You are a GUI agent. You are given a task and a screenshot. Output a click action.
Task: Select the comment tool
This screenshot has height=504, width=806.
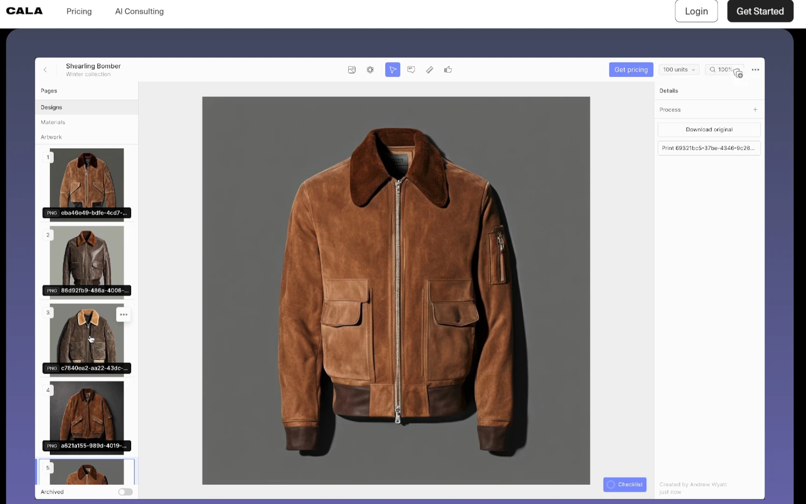[411, 70]
